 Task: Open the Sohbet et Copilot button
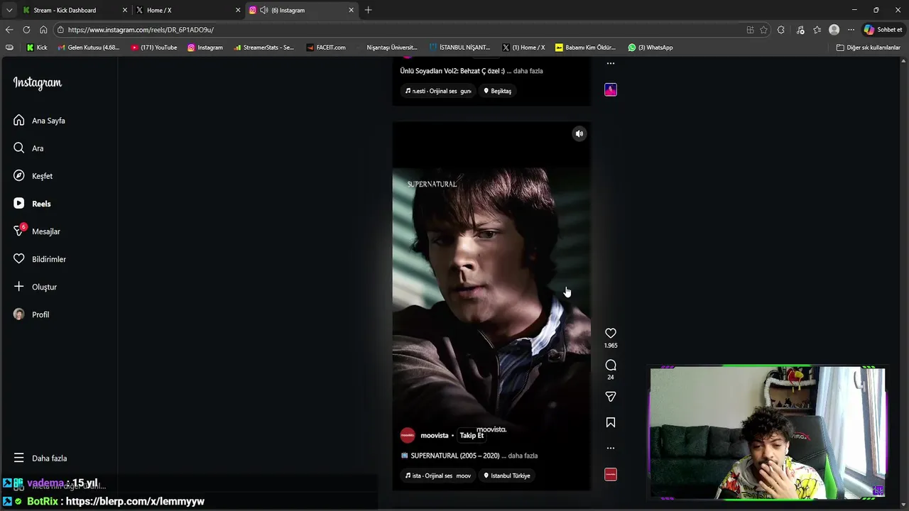point(883,30)
